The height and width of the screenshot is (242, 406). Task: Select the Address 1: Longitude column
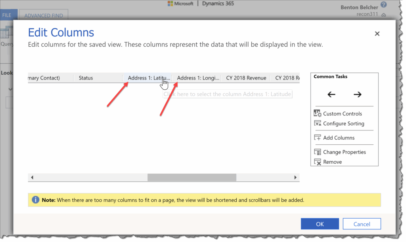click(x=198, y=78)
